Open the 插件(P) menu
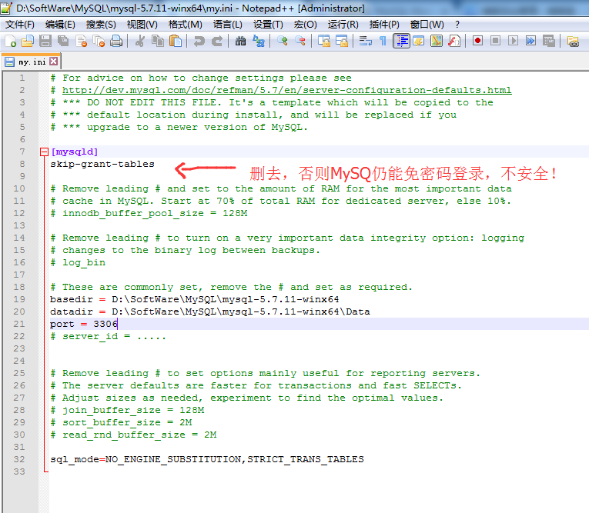589x513 pixels. pyautogui.click(x=384, y=25)
